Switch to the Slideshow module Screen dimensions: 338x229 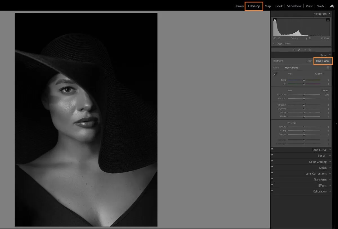(294, 6)
